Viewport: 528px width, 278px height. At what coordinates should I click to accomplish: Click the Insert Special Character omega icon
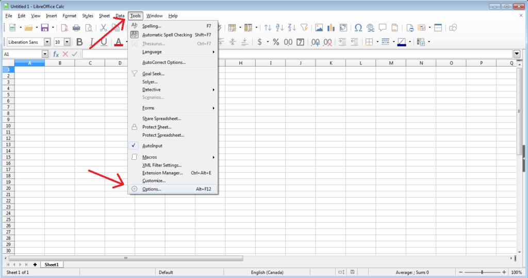[358, 28]
